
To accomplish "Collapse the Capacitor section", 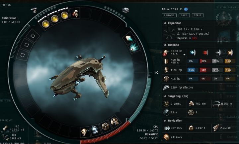I will click(165, 23).
